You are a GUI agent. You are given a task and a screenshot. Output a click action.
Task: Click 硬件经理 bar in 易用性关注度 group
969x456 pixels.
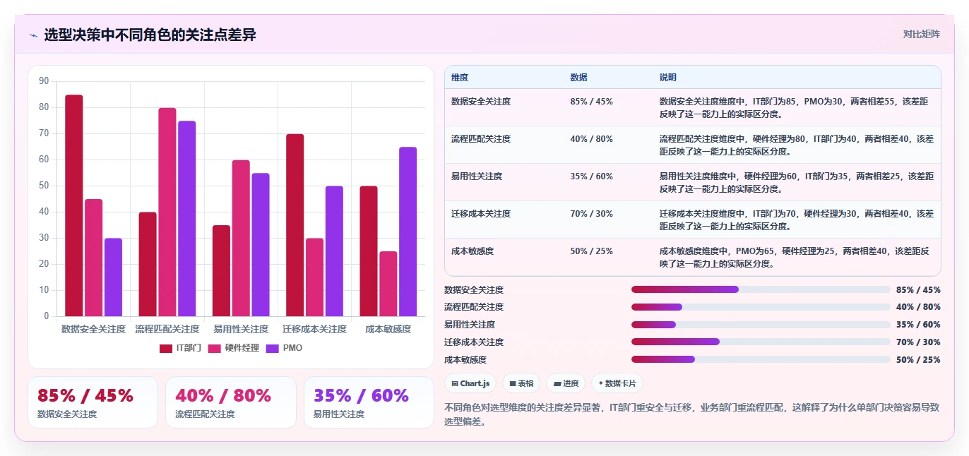tap(241, 238)
